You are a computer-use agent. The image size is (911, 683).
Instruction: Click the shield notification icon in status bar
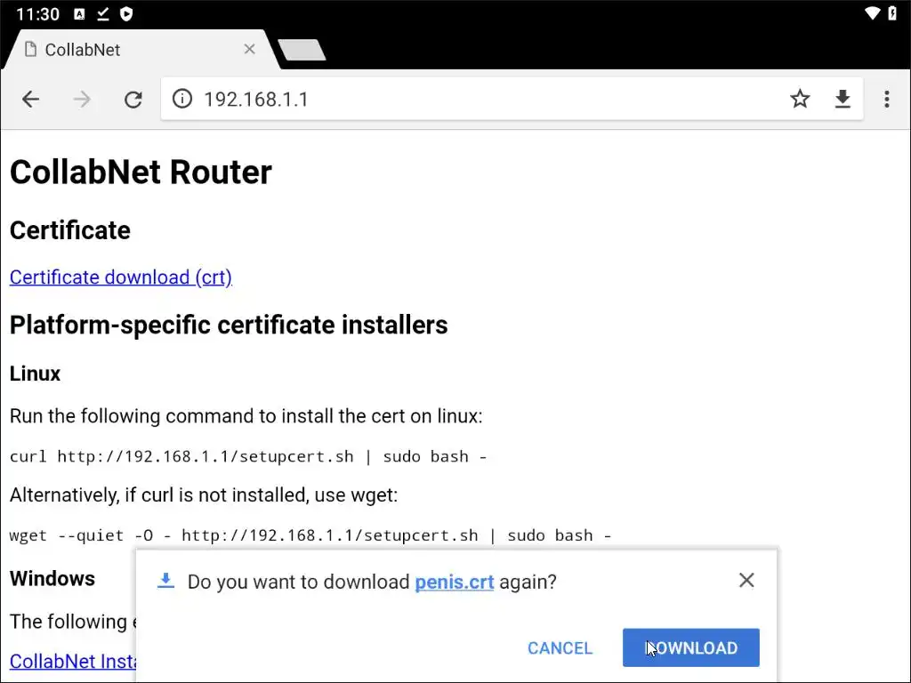[126, 13]
